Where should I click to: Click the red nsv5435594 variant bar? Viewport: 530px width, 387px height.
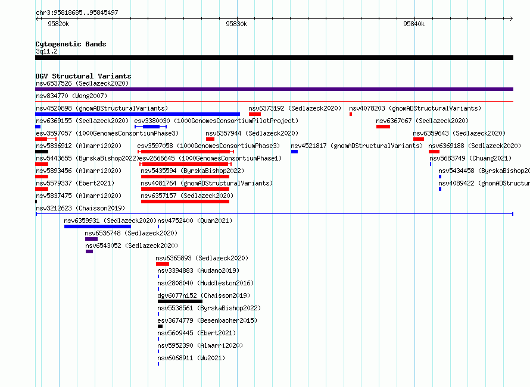(x=185, y=177)
